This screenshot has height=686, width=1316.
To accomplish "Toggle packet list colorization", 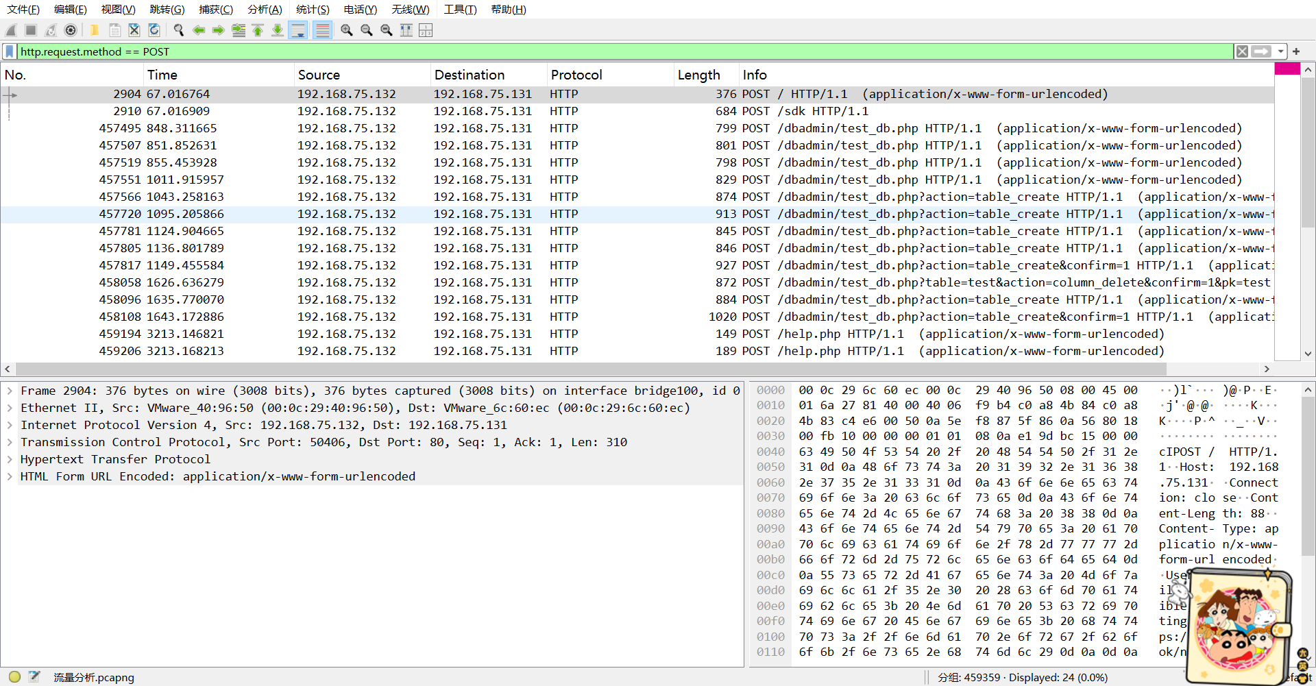I will tap(322, 30).
